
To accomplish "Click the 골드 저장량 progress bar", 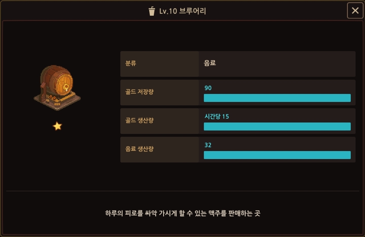I will (277, 98).
